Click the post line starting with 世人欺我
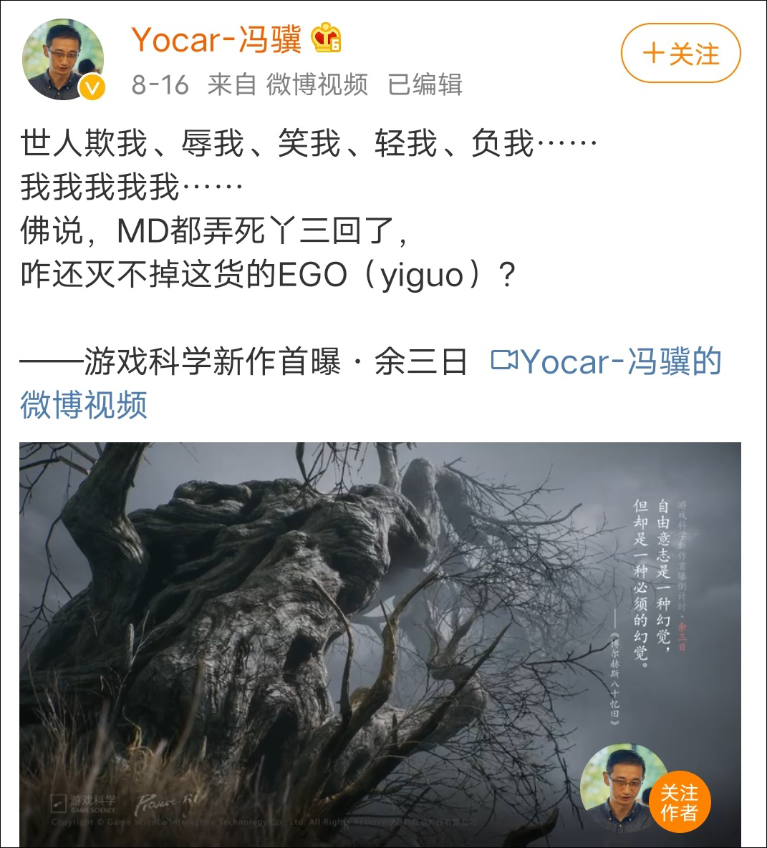 tap(309, 143)
